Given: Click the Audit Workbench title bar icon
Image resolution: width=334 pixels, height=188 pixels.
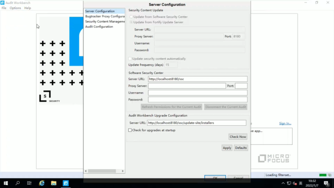Looking at the screenshot, I should [x=2, y=3].
